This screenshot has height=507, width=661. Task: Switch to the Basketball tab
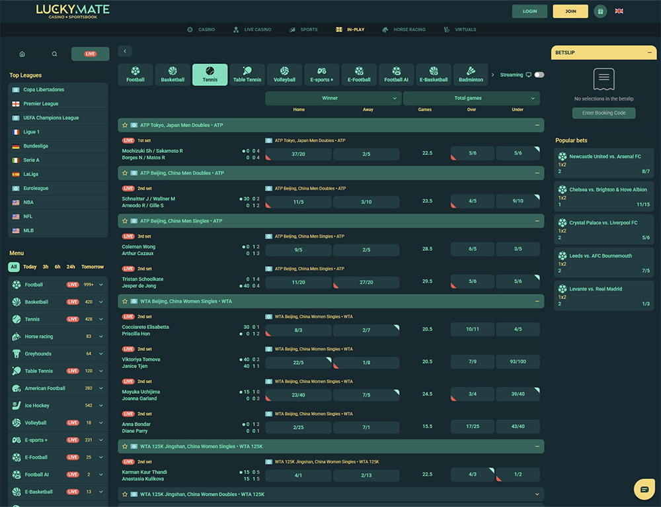173,75
